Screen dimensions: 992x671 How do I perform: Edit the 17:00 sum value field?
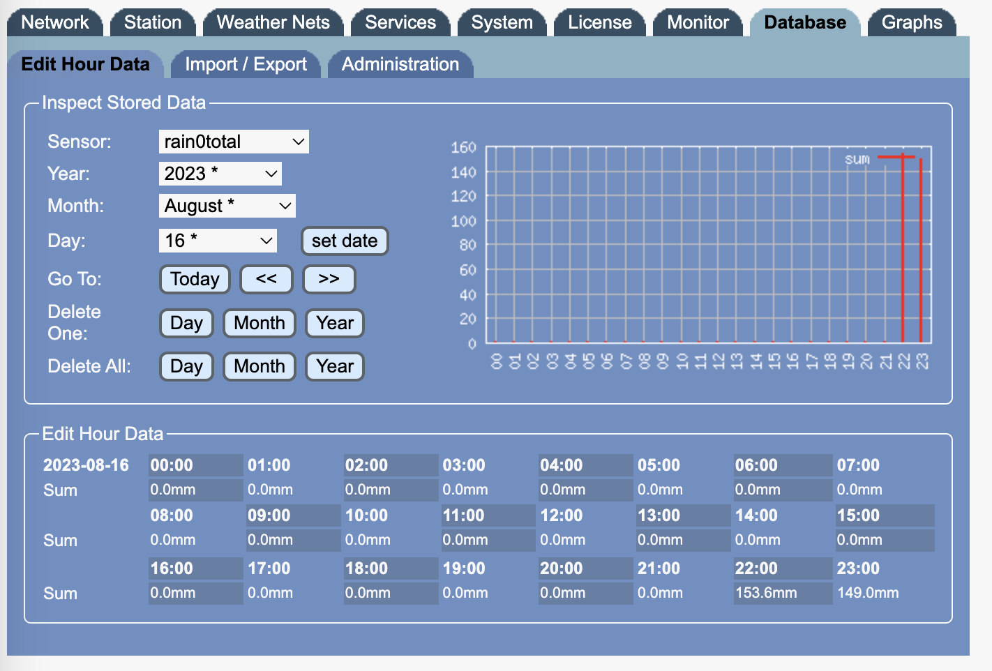tap(294, 593)
